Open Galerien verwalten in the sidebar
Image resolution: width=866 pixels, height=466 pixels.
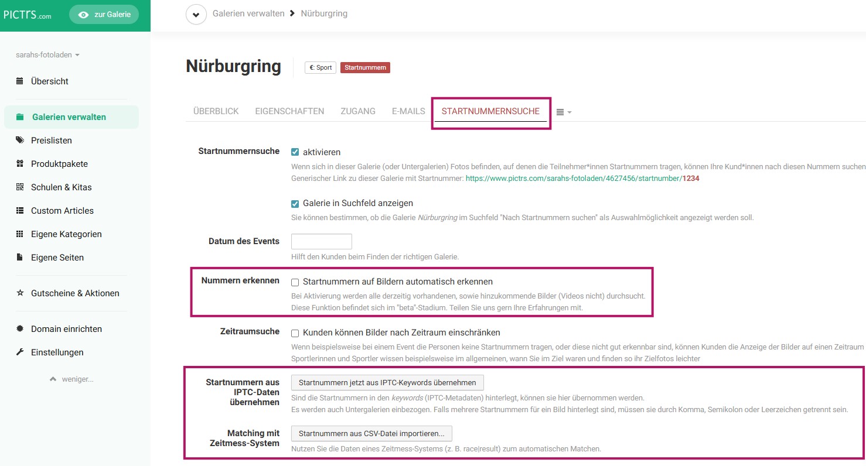71,117
